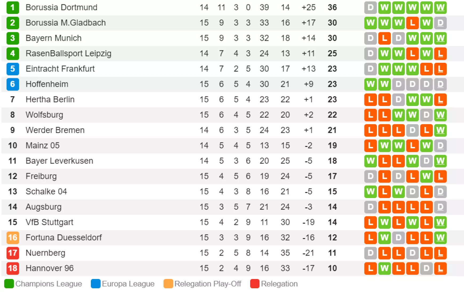Open the Bayer Leverkusen team page
The image size is (464, 292).
point(59,161)
